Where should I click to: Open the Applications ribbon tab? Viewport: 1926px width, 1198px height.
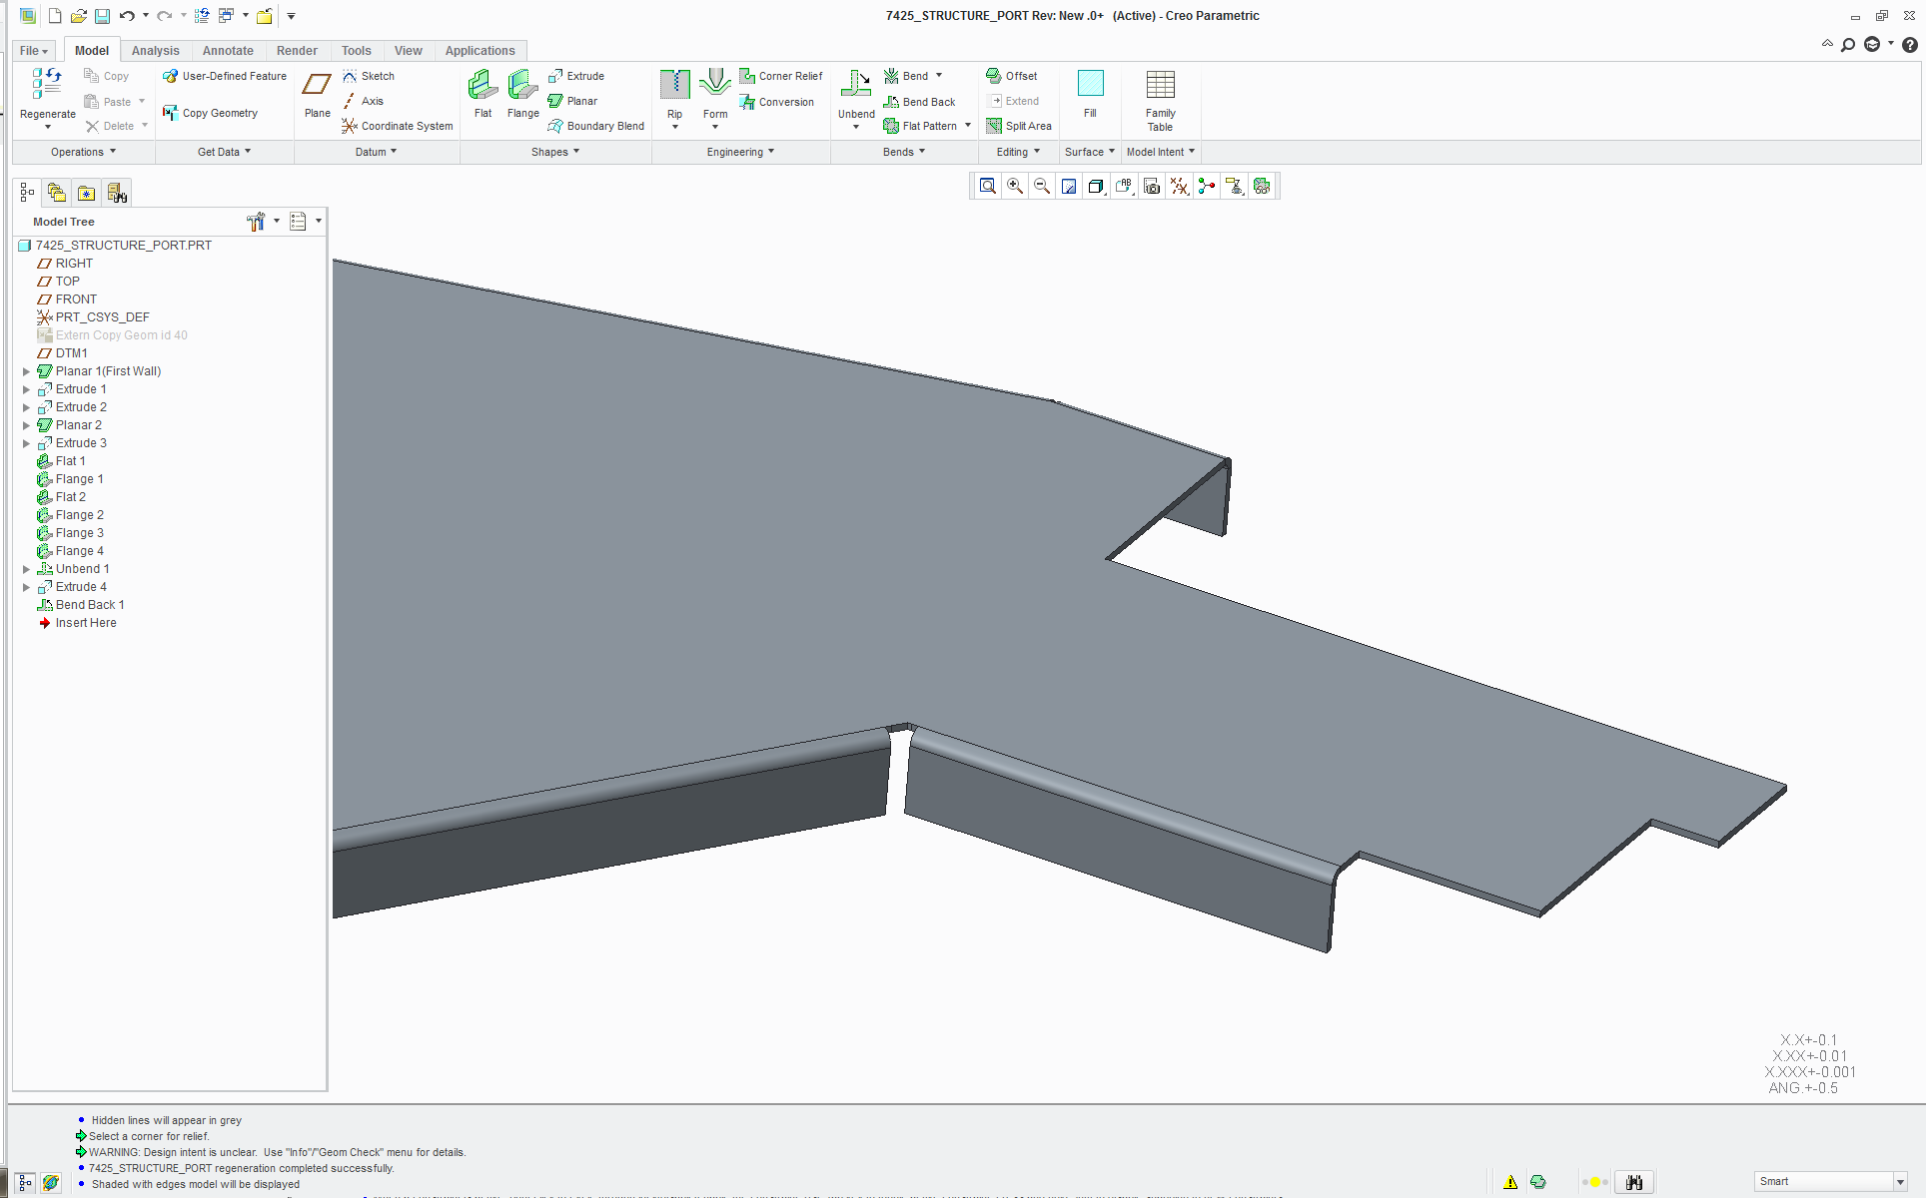tap(480, 51)
